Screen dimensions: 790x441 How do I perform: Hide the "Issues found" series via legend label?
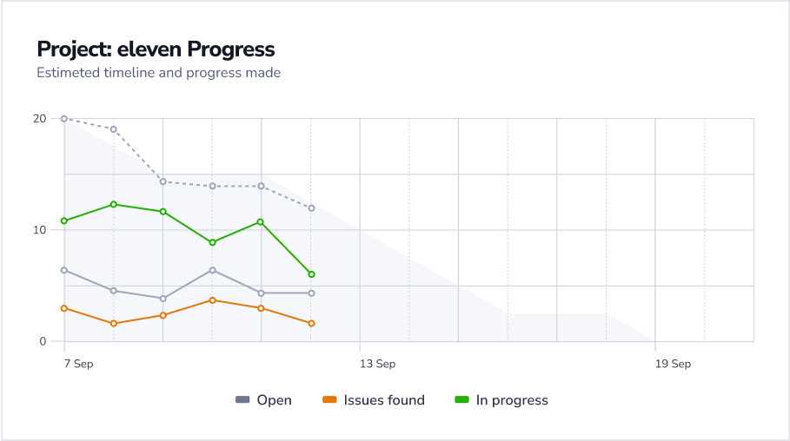click(384, 400)
